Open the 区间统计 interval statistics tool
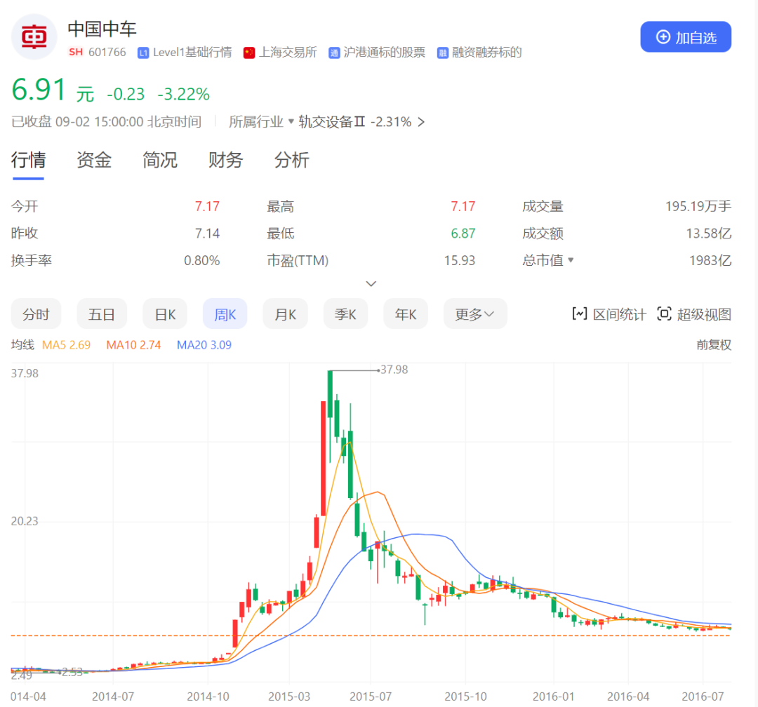The width and height of the screenshot is (758, 707). 609,314
